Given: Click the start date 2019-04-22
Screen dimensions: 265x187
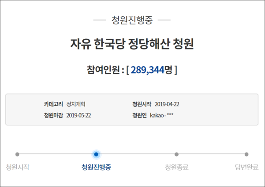Looking at the screenshot, I should click(x=167, y=104).
